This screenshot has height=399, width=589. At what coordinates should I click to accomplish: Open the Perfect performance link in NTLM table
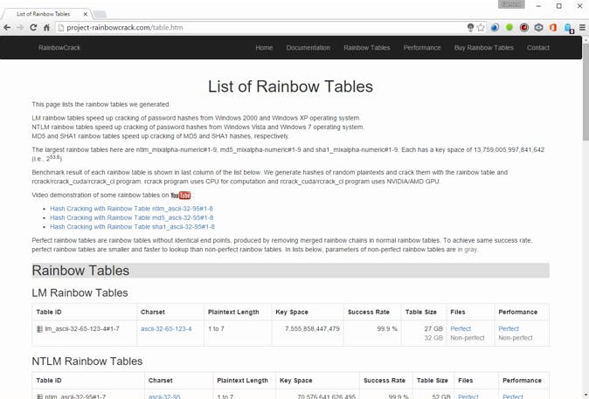click(x=513, y=396)
